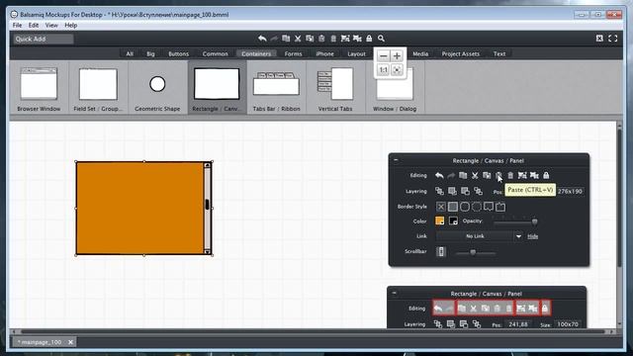
Task: Toggle the UI Library icon at the top right
Action: tap(599, 39)
